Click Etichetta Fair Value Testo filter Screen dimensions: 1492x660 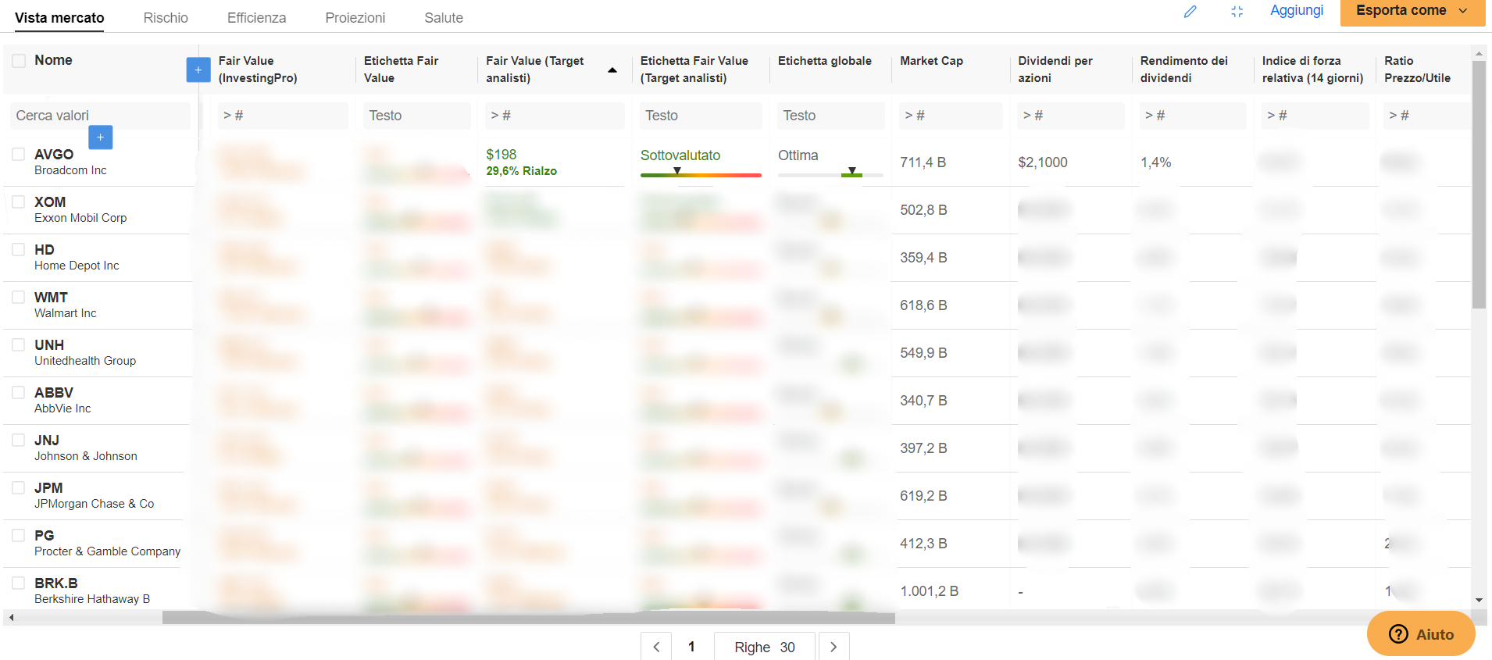[x=417, y=116]
